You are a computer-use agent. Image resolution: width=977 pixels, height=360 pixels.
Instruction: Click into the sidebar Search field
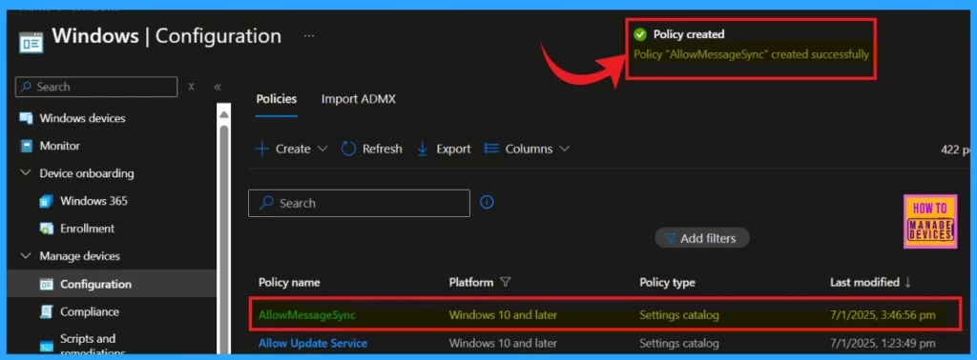coord(96,87)
